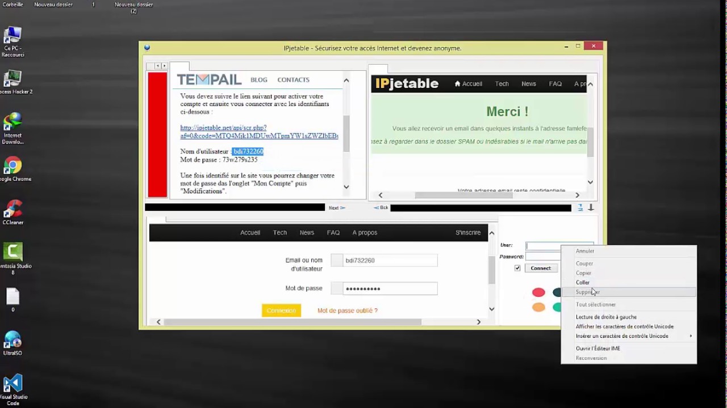Screen dimensions: 727x408
Task: Click the TEMPAIL logo
Action: click(209, 79)
